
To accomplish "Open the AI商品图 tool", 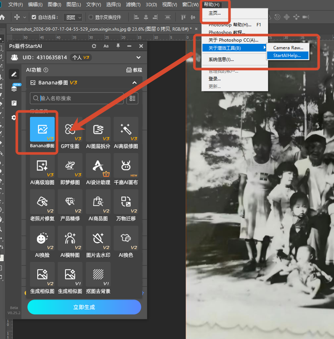I will pos(98,205).
